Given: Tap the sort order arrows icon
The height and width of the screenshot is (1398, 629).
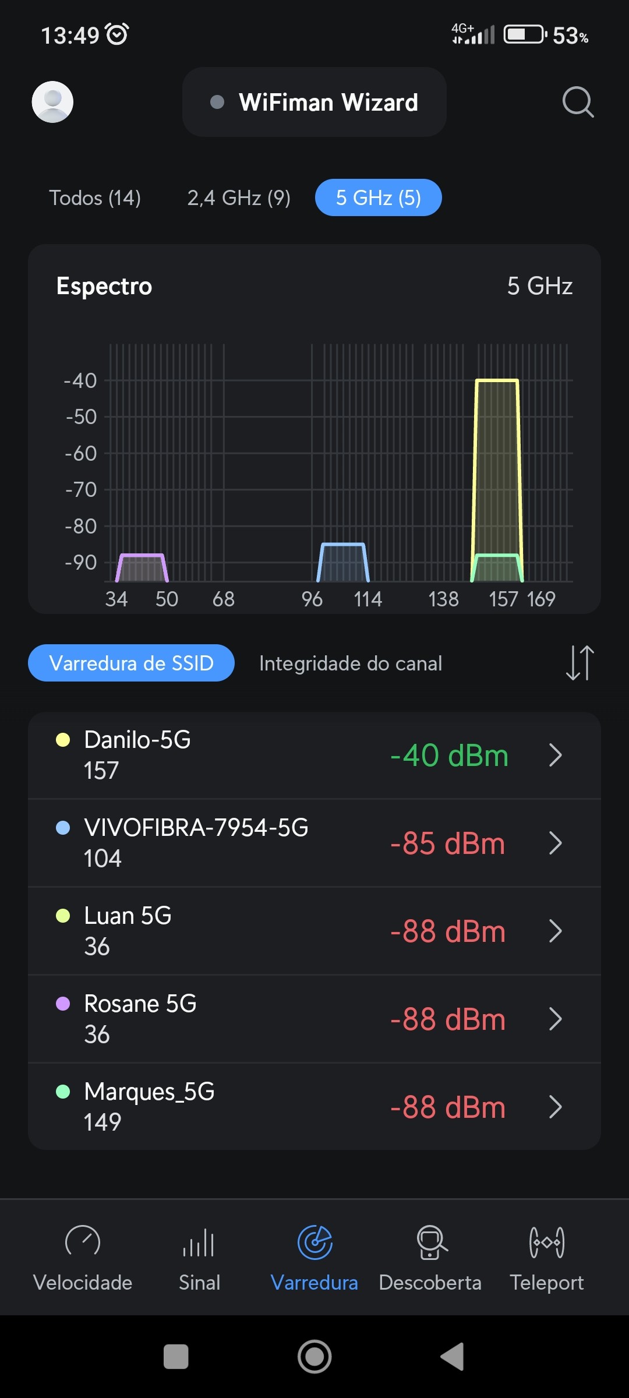Looking at the screenshot, I should 579,663.
